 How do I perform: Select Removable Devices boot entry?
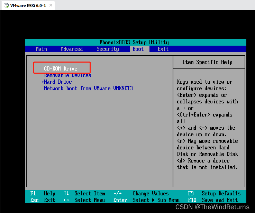[x=67, y=75]
